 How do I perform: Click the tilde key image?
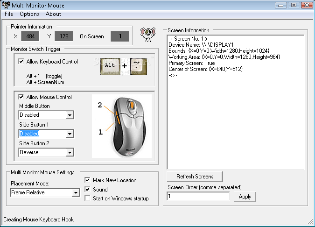(139, 66)
